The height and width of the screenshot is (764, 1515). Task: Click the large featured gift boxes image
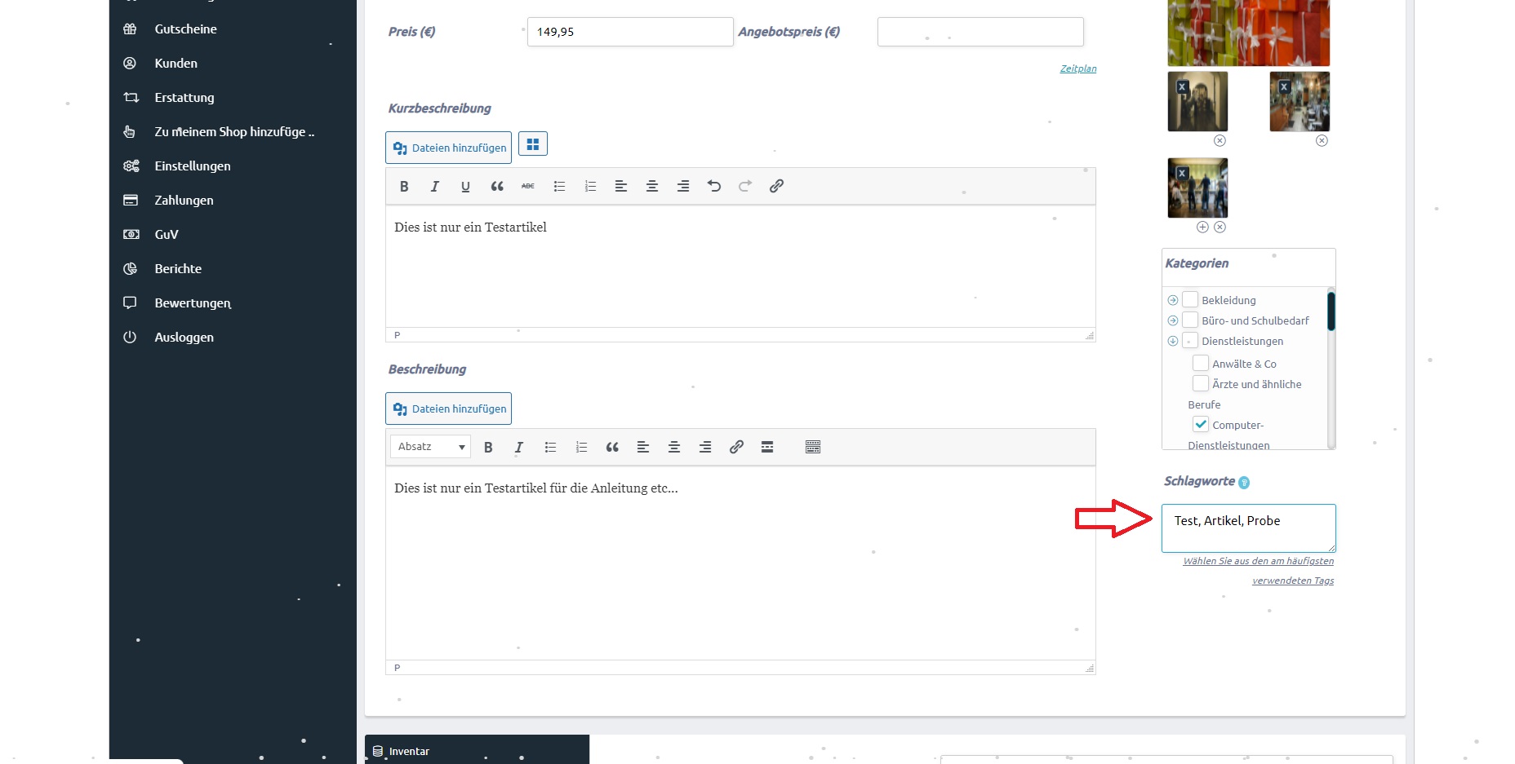coord(1249,33)
